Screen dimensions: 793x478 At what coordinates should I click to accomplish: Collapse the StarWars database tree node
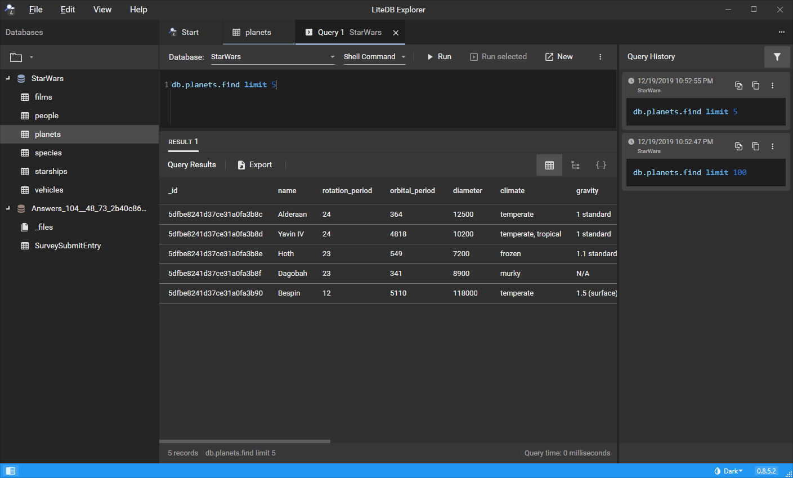point(8,78)
